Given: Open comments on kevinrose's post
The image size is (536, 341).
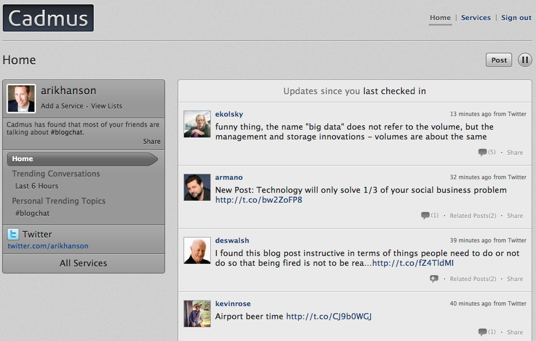Looking at the screenshot, I should click(x=486, y=332).
